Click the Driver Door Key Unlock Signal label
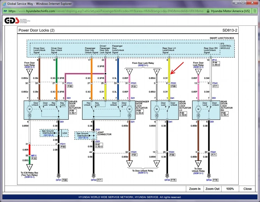 tap(57, 50)
